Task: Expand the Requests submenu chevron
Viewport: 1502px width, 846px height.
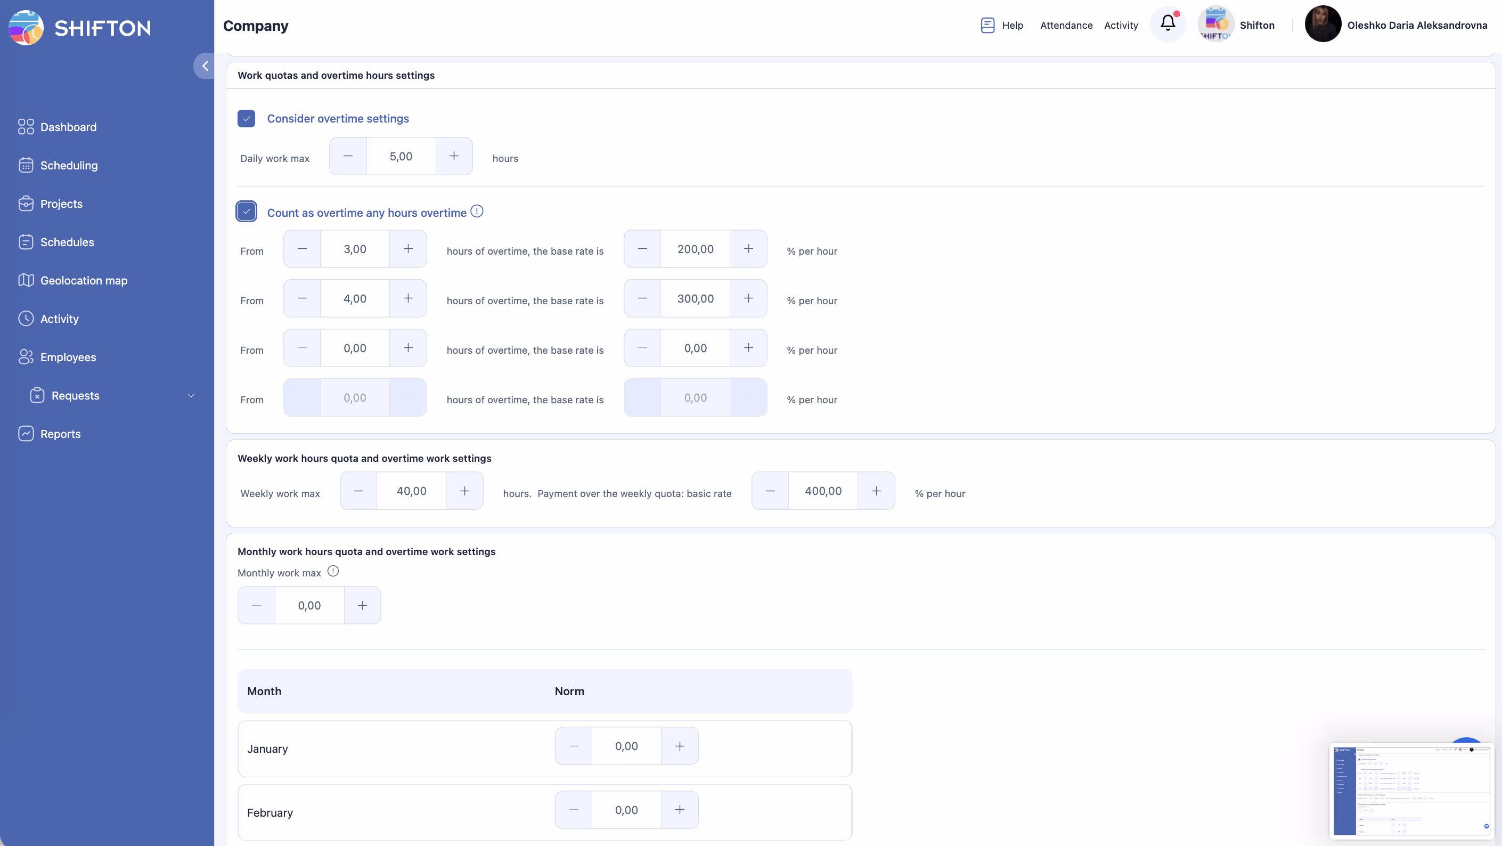Action: click(x=191, y=396)
